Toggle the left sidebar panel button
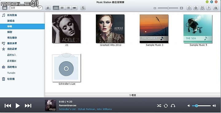The width and height of the screenshot is (221, 113). pos(5,8)
